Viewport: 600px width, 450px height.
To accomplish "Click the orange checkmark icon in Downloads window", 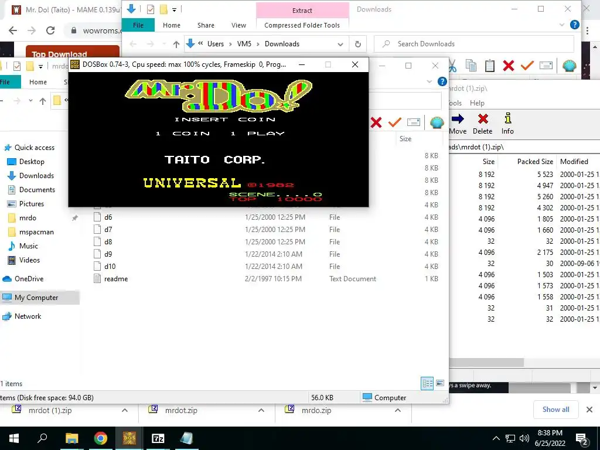I will coord(527,66).
